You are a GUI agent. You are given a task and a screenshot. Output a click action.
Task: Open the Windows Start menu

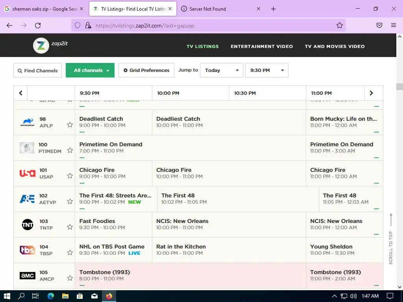click(x=7, y=296)
